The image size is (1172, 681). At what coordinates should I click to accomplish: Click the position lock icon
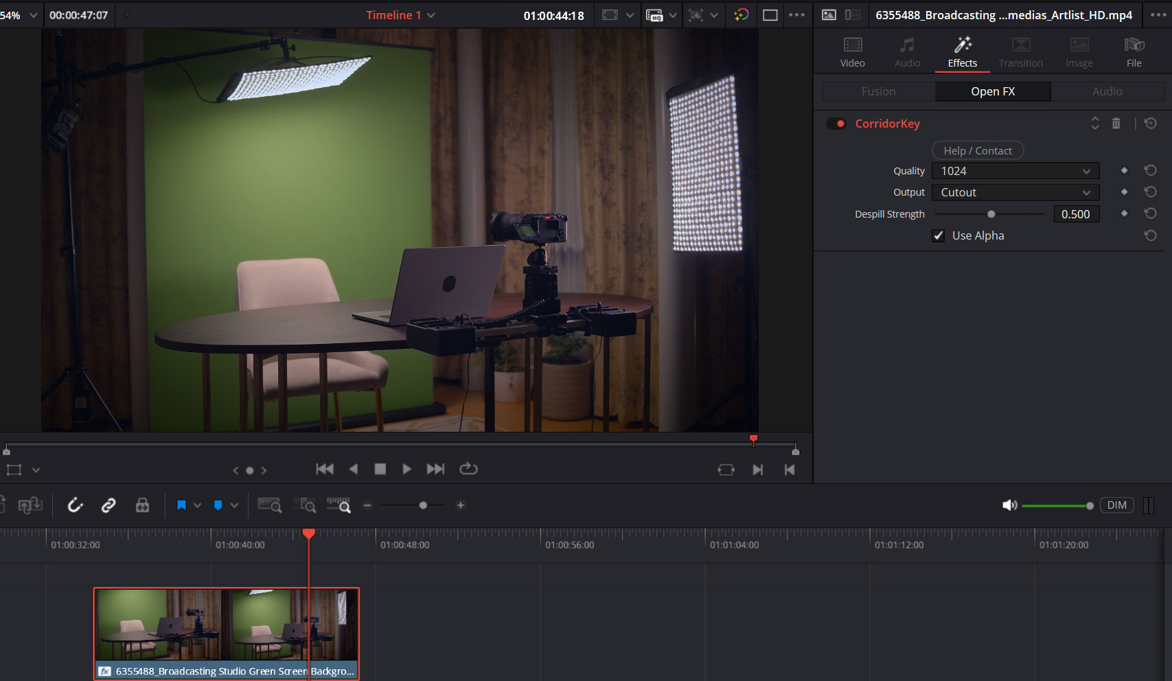(x=142, y=506)
